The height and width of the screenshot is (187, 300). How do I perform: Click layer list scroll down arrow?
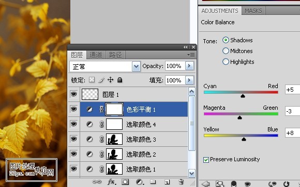[x=192, y=173]
